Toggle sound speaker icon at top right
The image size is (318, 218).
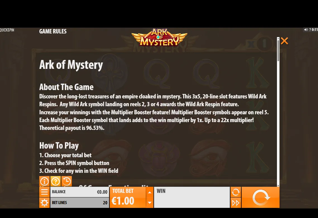[x=306, y=30]
